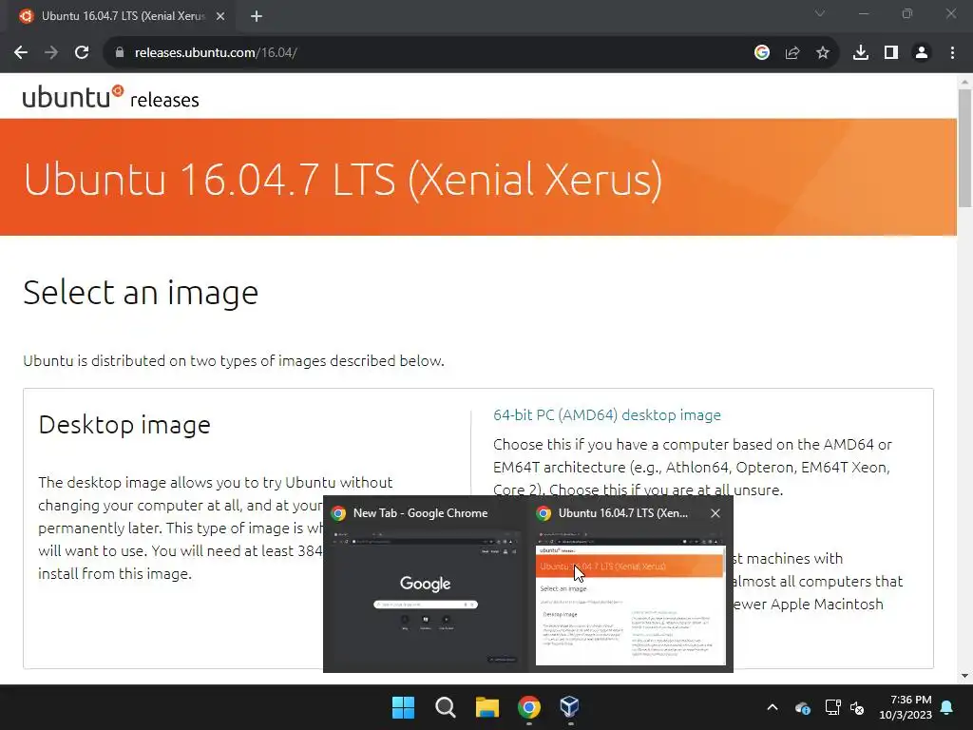Reload the Ubuntu releases page

coord(82,53)
